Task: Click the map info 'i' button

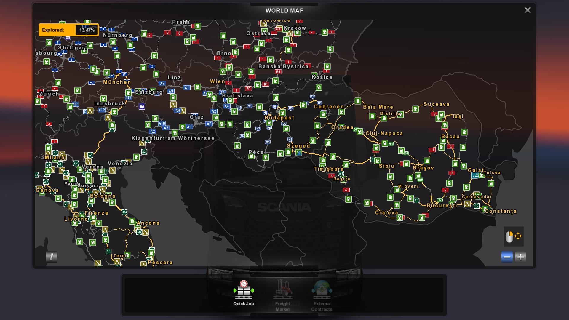Action: tap(52, 257)
